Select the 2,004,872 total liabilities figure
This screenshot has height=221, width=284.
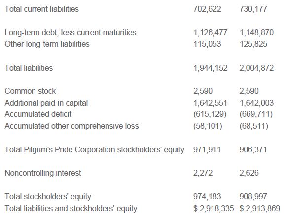256,68
